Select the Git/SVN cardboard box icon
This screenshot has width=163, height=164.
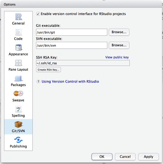(18, 124)
